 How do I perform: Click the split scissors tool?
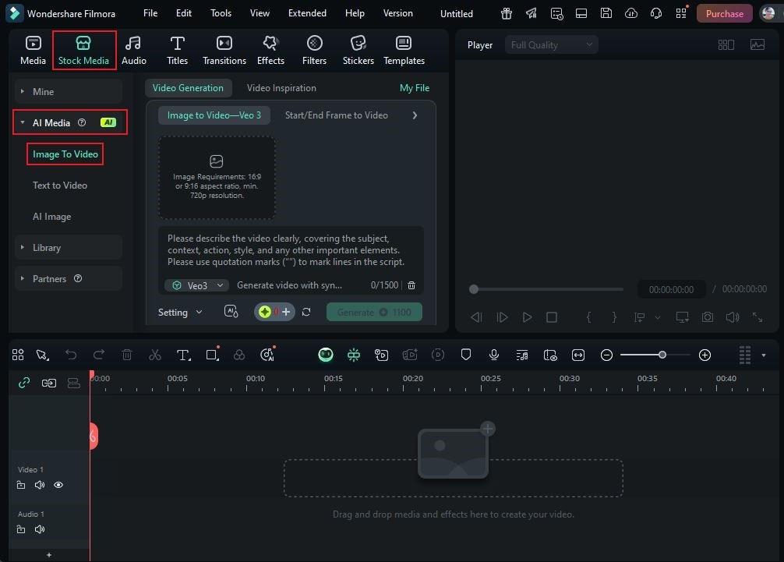155,355
